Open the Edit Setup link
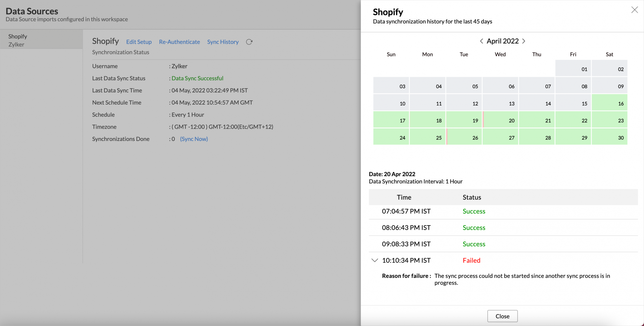Screen dimensions: 644x326 tap(139, 42)
